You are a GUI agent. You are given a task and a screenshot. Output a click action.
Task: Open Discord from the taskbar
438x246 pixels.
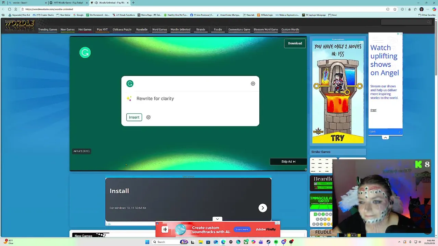coord(283,242)
